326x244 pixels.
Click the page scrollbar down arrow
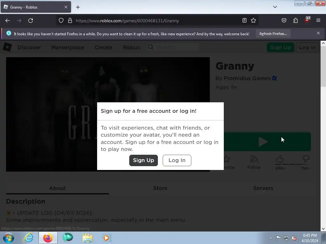323,229
